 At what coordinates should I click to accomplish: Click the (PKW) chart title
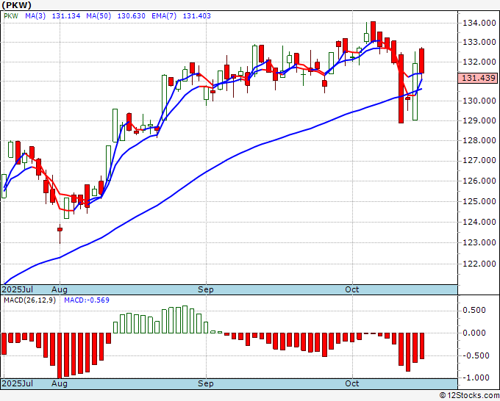click(x=17, y=5)
